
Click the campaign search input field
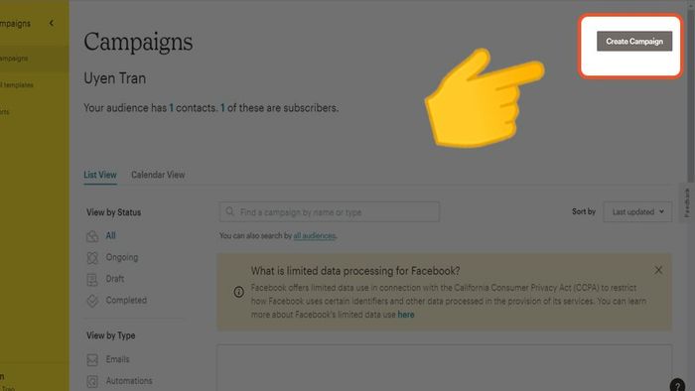[330, 212]
